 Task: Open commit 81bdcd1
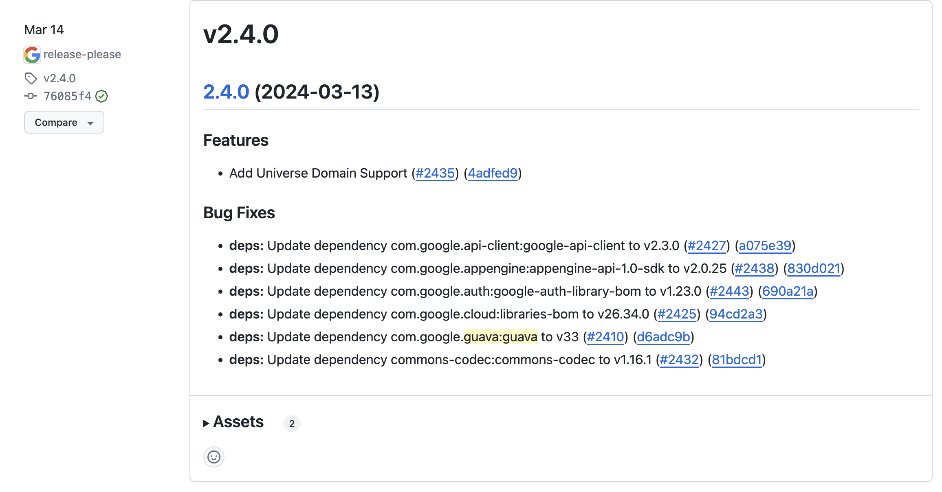coord(737,360)
